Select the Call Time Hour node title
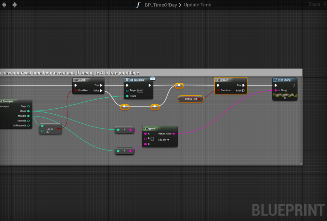 click(x=137, y=80)
